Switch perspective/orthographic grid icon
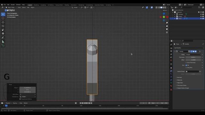The image size is (205, 115). [x=167, y=32]
